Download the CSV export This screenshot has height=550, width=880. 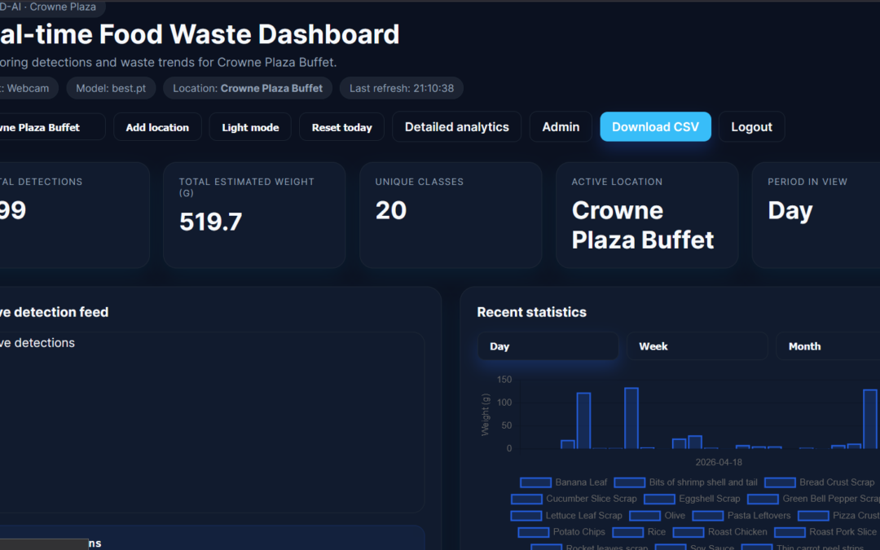tap(655, 127)
